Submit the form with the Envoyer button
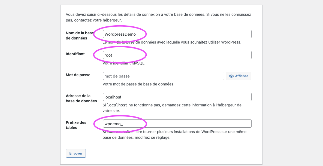Image resolution: width=323 pixels, height=166 pixels. click(x=76, y=153)
